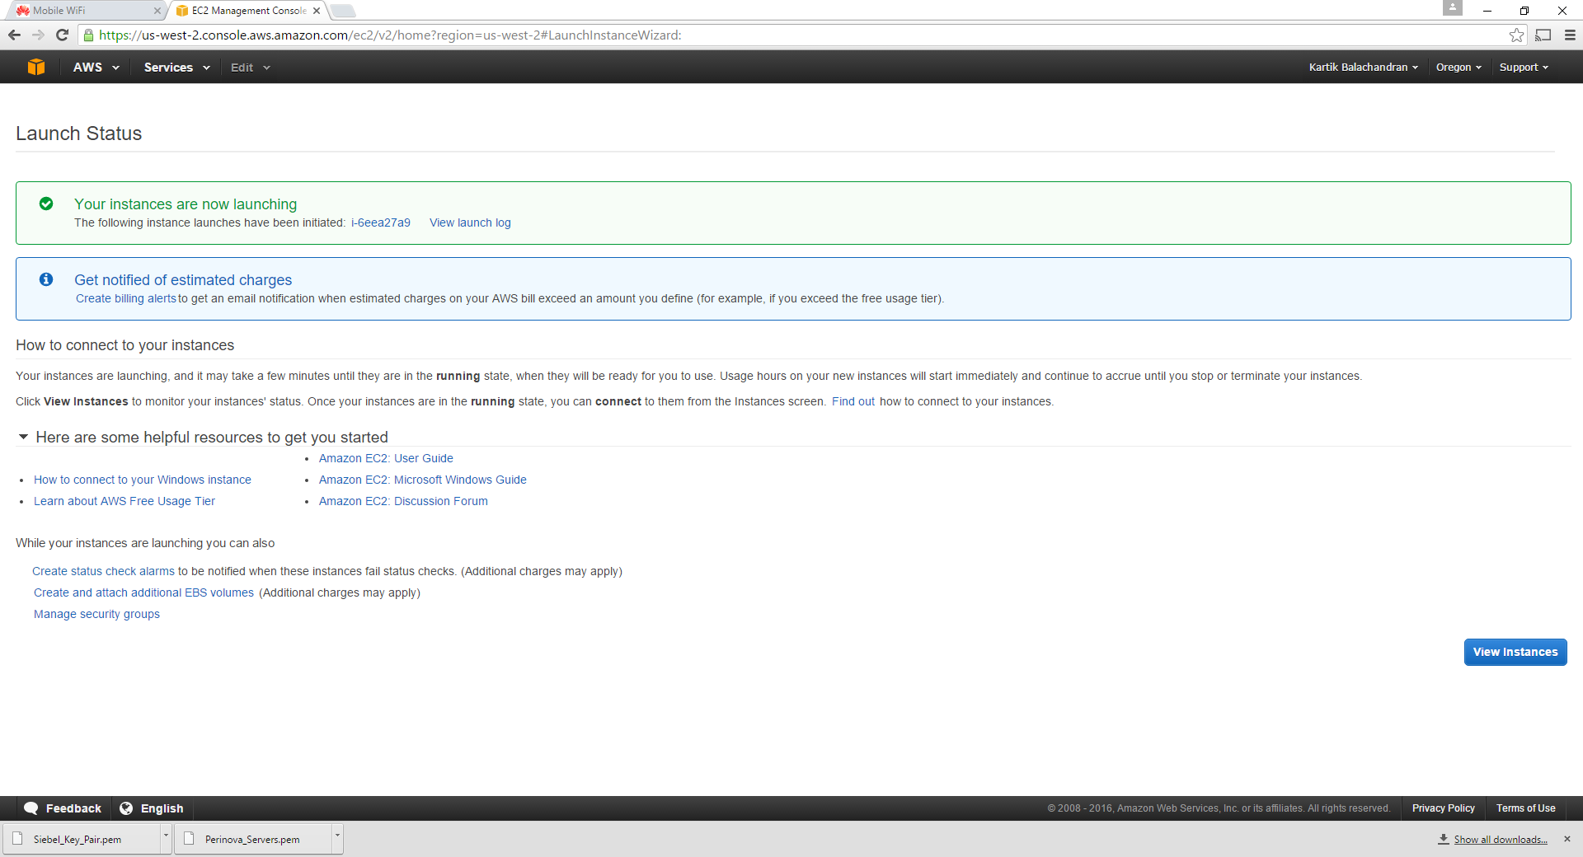
Task: Close the EC2 Management Console tab
Action: point(316,11)
